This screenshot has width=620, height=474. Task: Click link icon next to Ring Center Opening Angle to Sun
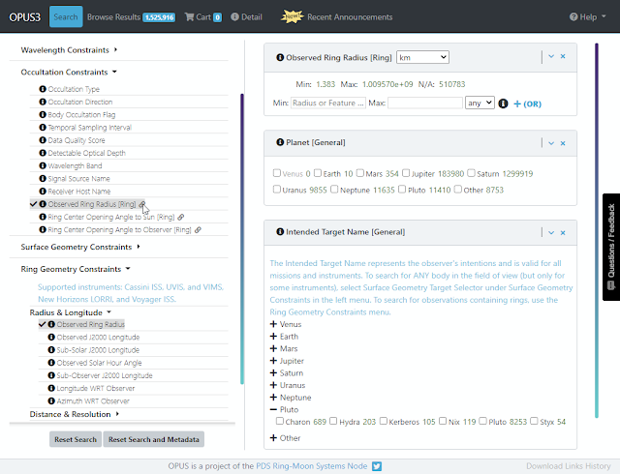pos(181,217)
